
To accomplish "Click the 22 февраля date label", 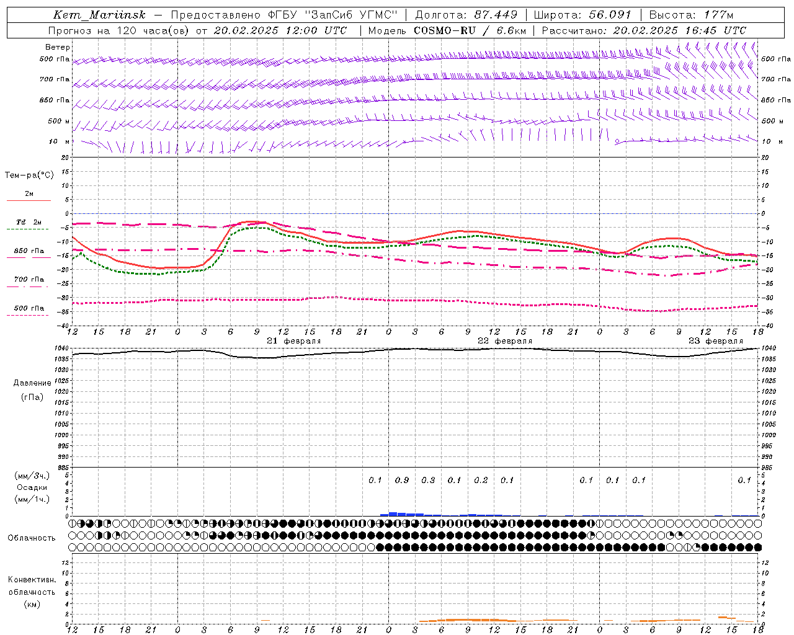I will tap(505, 341).
